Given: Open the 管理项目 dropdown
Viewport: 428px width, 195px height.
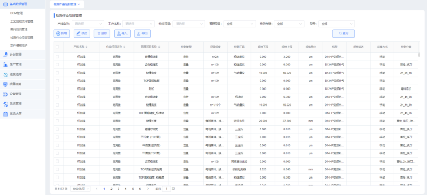Looking at the screenshot, I should (x=240, y=24).
